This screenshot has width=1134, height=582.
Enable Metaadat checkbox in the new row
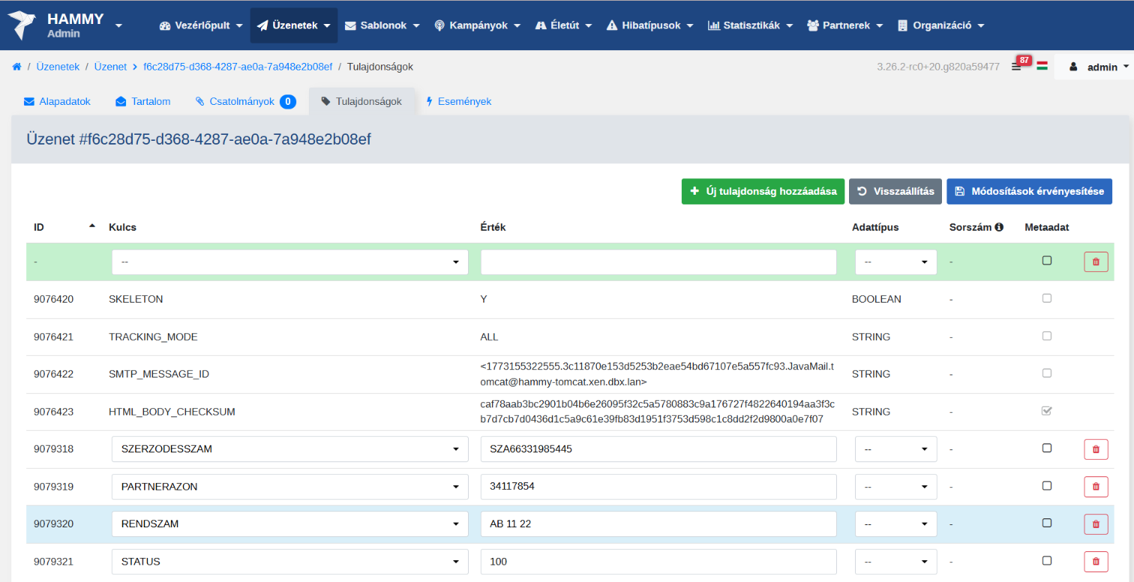point(1047,261)
